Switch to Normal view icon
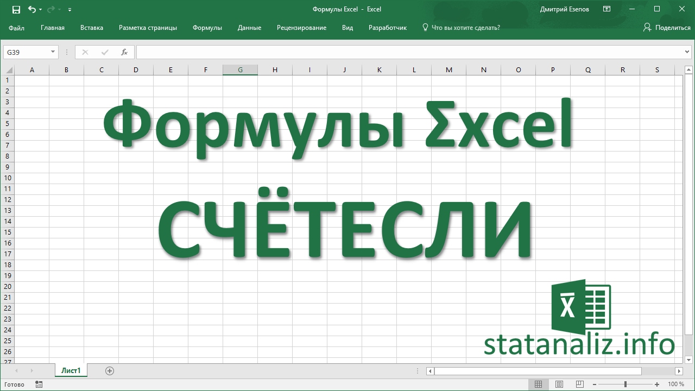This screenshot has width=695, height=391. point(538,384)
